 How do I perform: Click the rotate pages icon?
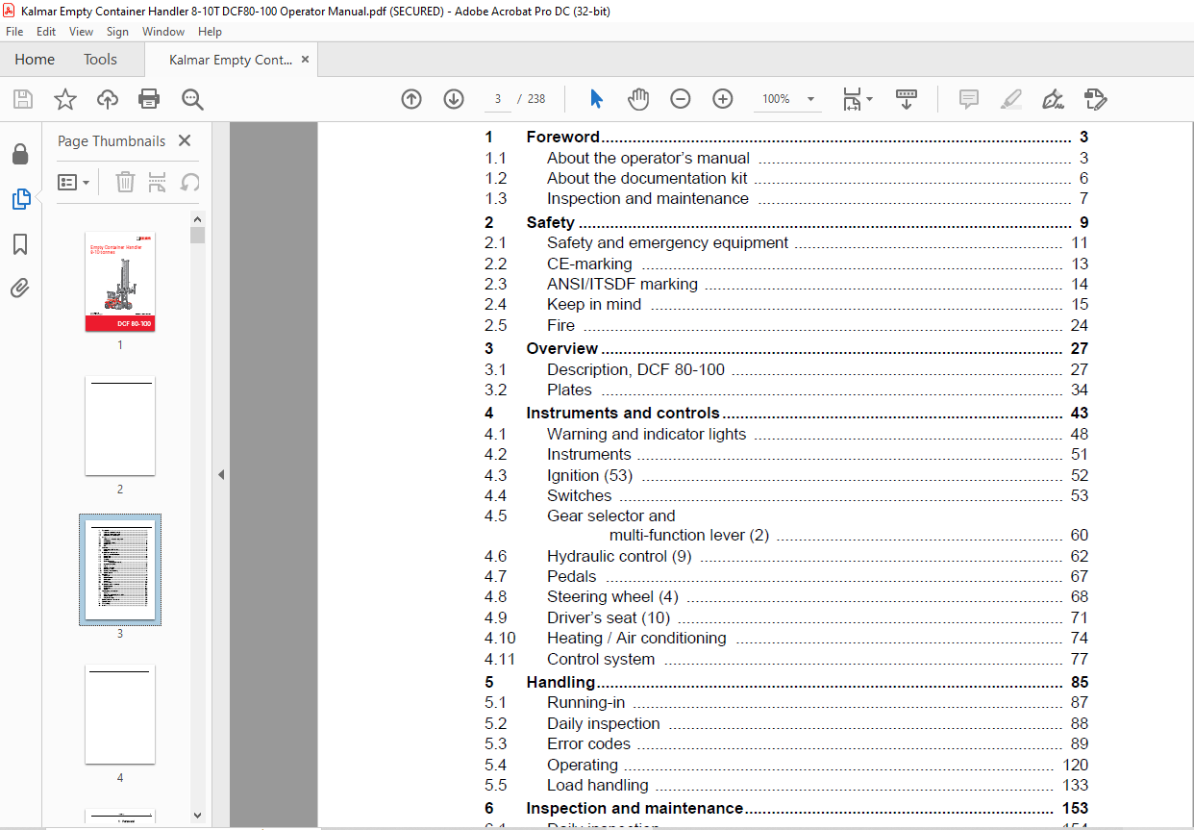click(x=190, y=182)
